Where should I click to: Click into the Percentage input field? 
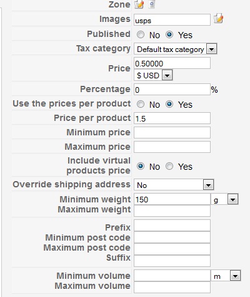tap(172, 90)
